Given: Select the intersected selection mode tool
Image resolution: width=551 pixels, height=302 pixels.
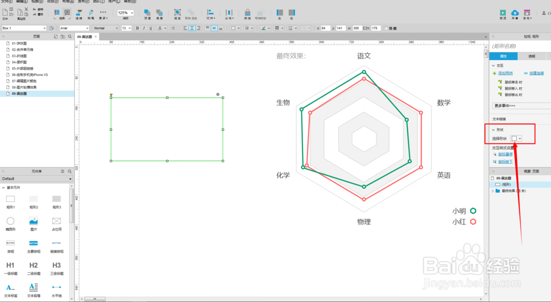Looking at the screenshot, I should click(57, 12).
